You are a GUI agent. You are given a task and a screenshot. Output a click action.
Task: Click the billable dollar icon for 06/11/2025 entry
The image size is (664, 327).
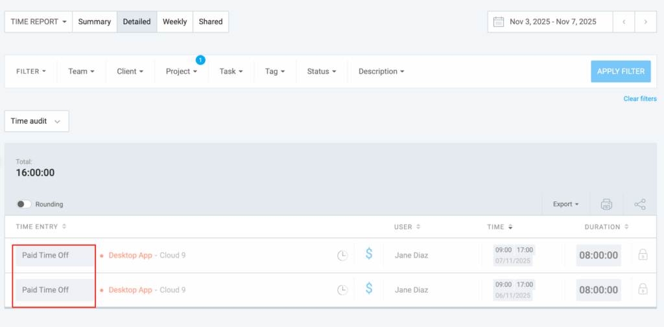369,289
